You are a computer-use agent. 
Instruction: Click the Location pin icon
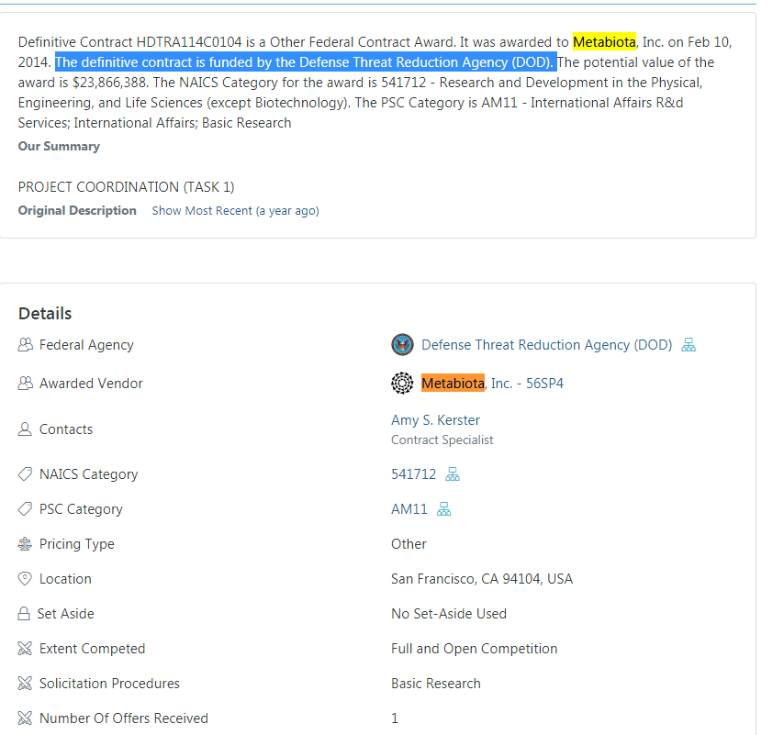click(25, 579)
